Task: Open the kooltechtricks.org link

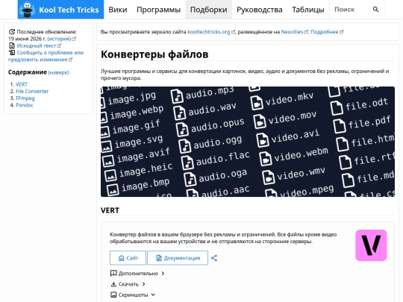Action: tap(209, 32)
